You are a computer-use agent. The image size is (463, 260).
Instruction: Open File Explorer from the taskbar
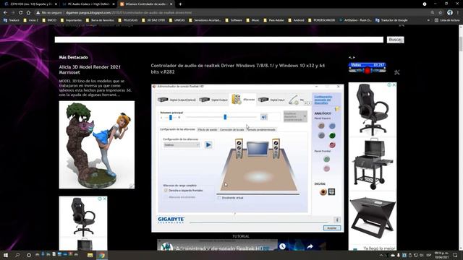90,255
